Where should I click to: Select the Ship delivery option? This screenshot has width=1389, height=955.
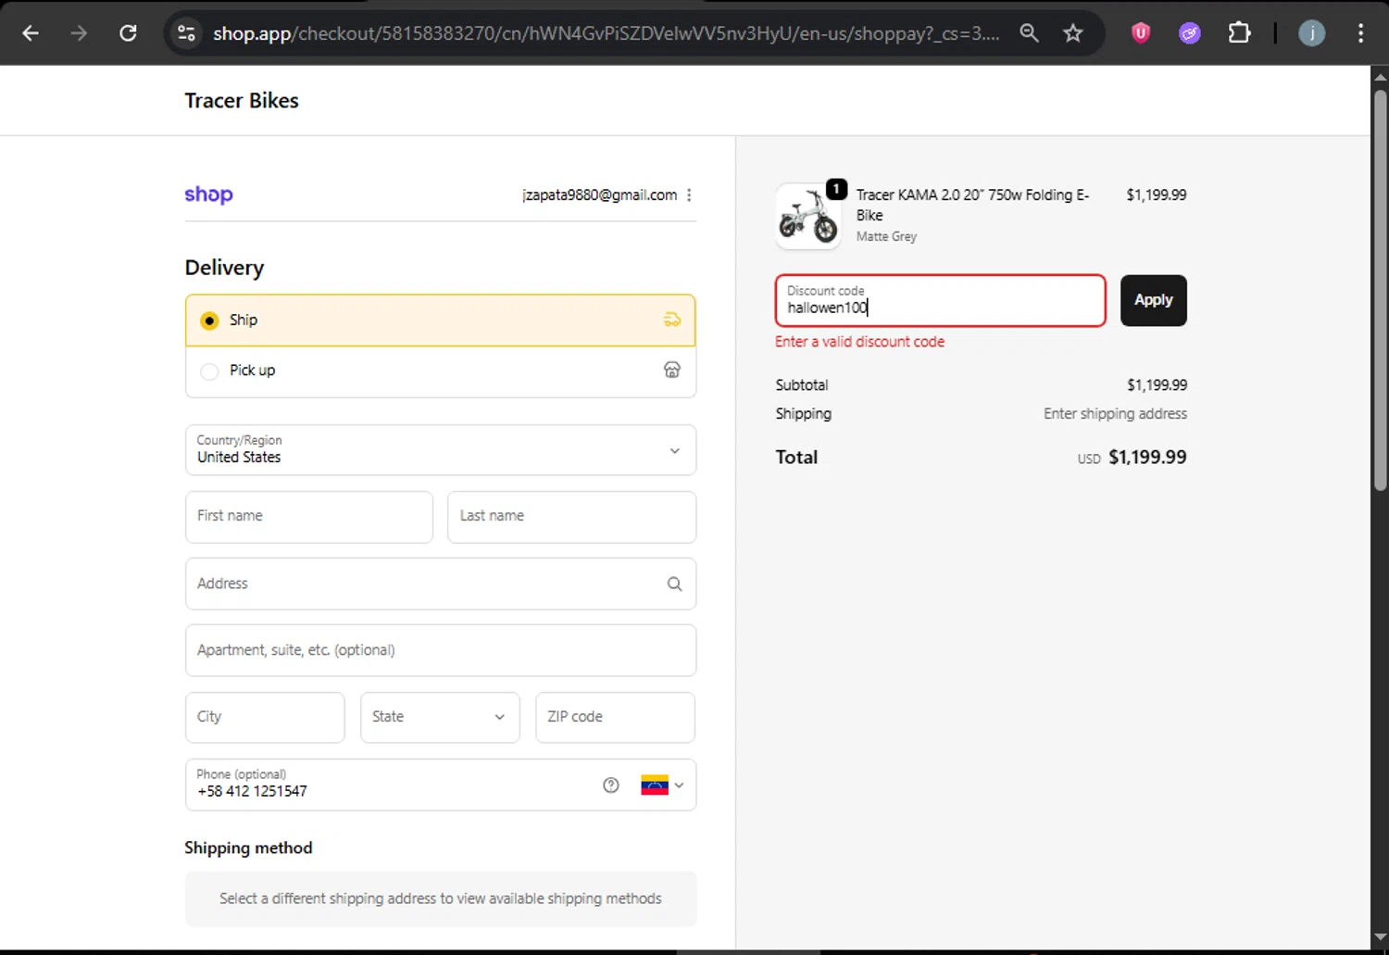441,320
